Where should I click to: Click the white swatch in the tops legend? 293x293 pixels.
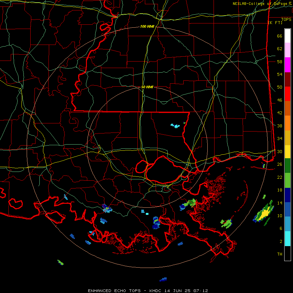[287, 36]
